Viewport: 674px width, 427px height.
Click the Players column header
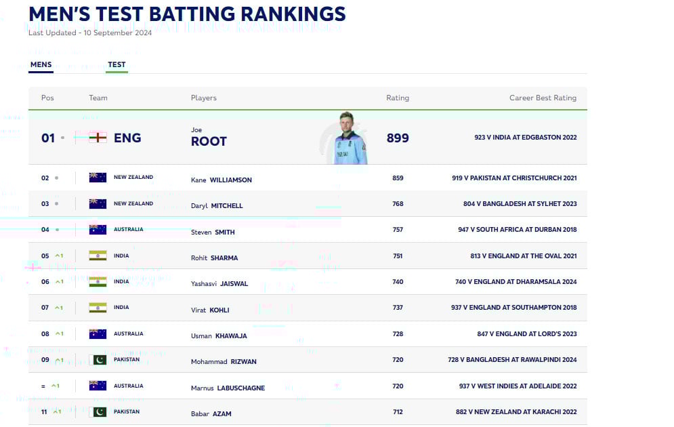[204, 98]
